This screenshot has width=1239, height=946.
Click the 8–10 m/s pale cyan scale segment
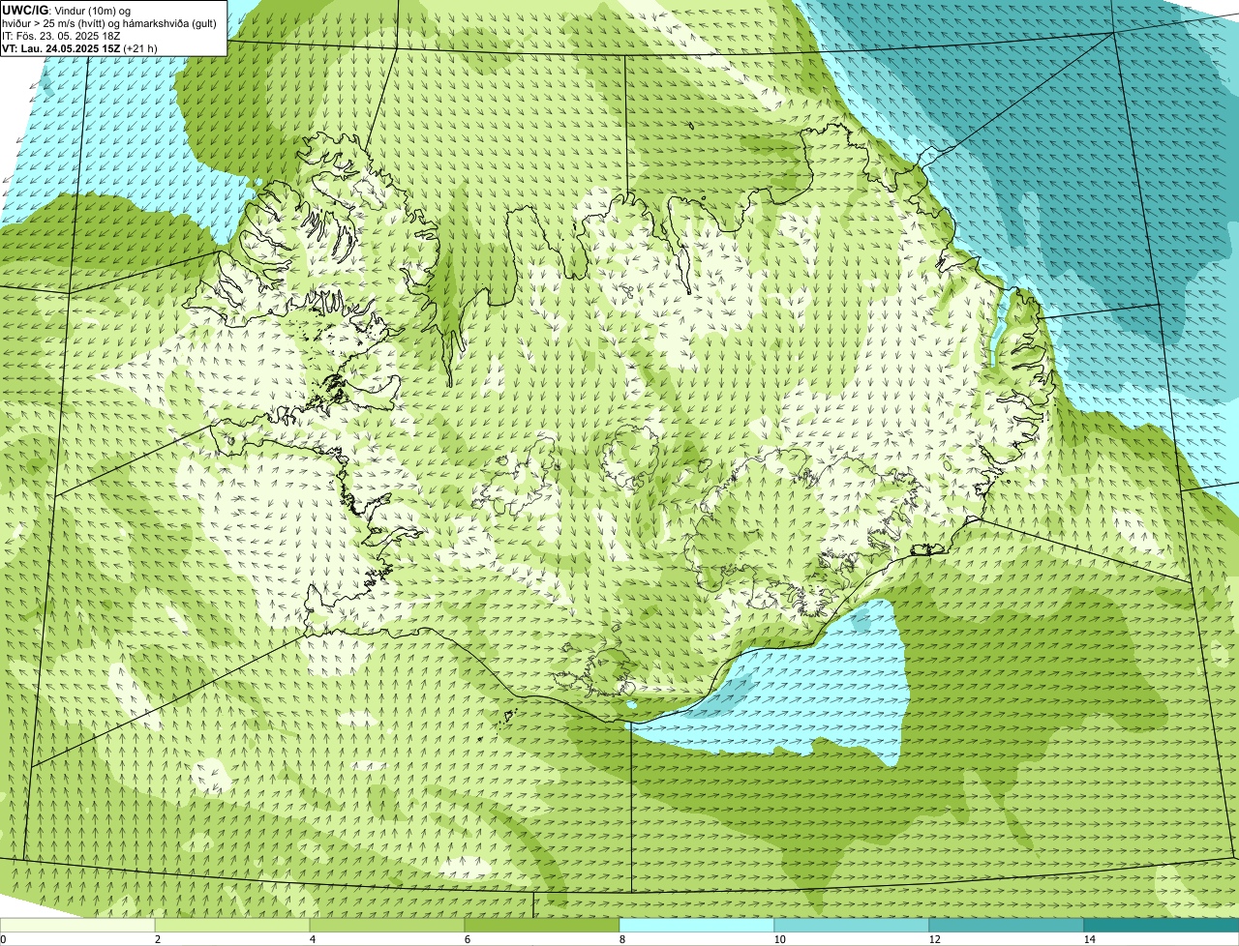(x=697, y=925)
